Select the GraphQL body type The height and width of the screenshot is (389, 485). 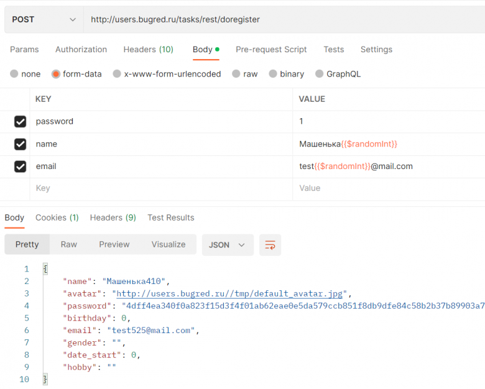click(x=338, y=74)
